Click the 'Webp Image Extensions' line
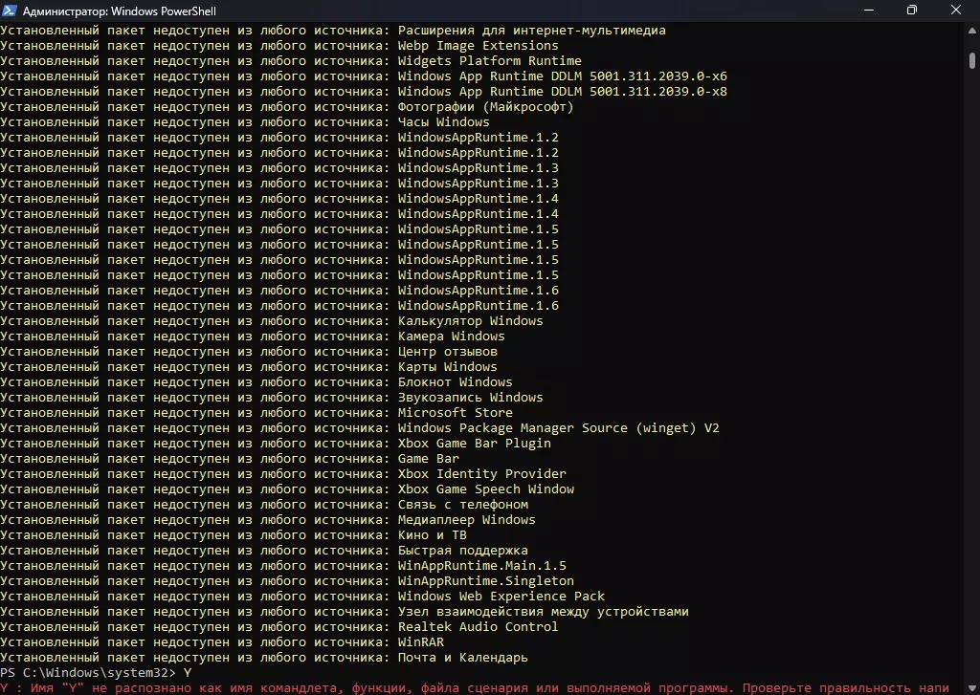This screenshot has height=695, width=980. point(478,46)
